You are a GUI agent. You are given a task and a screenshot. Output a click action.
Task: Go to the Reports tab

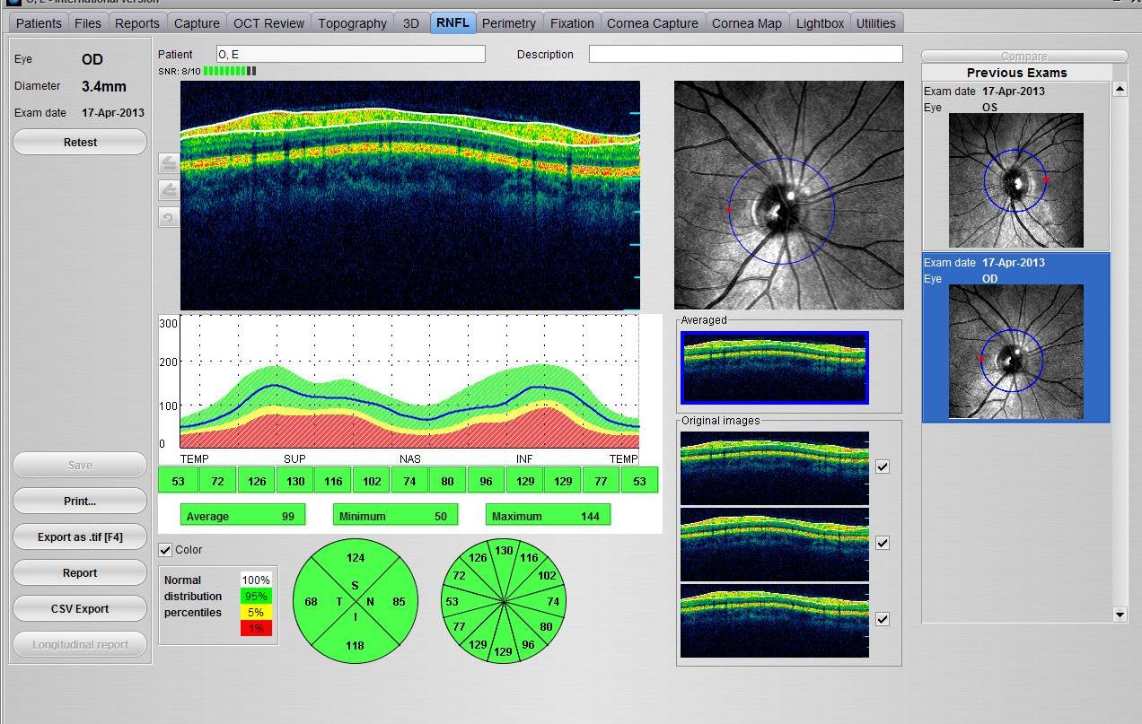pos(137,23)
